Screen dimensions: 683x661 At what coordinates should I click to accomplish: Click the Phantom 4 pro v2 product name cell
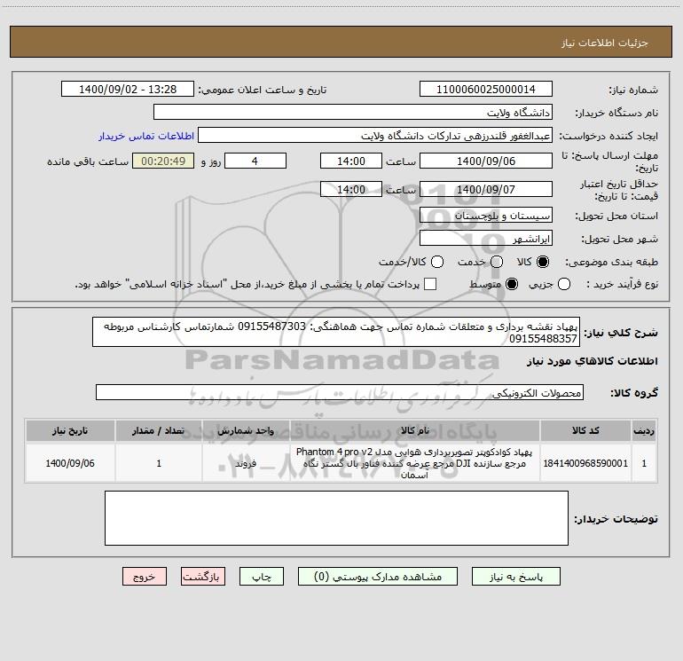point(415,463)
